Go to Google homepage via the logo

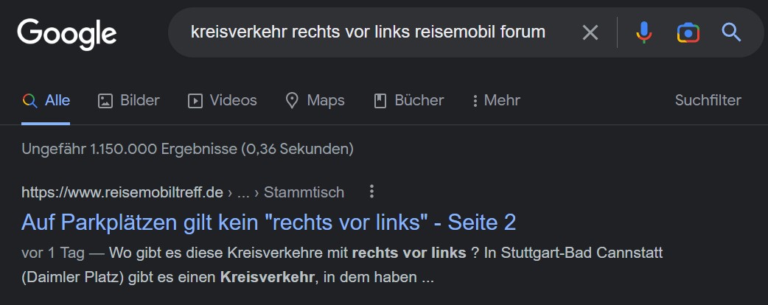coord(66,35)
